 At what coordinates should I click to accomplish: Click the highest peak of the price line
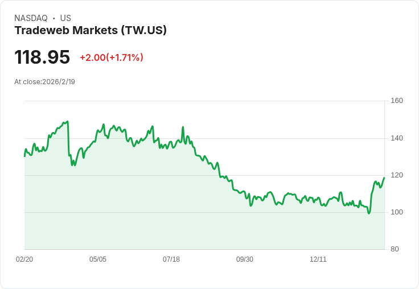click(x=68, y=121)
